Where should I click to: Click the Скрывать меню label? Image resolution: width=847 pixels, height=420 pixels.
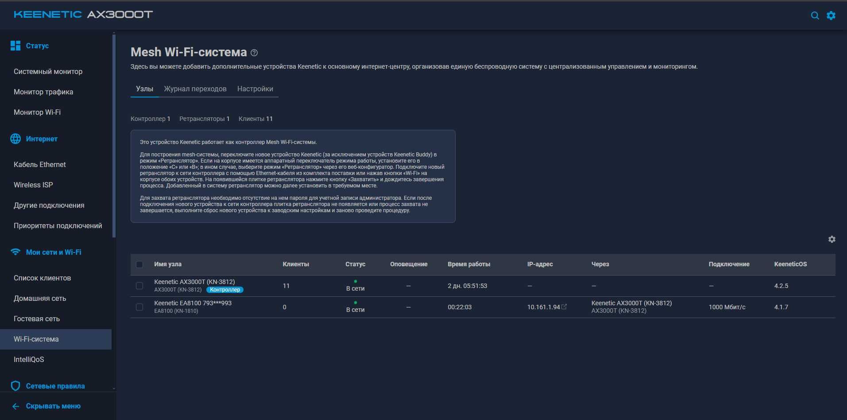[53, 406]
